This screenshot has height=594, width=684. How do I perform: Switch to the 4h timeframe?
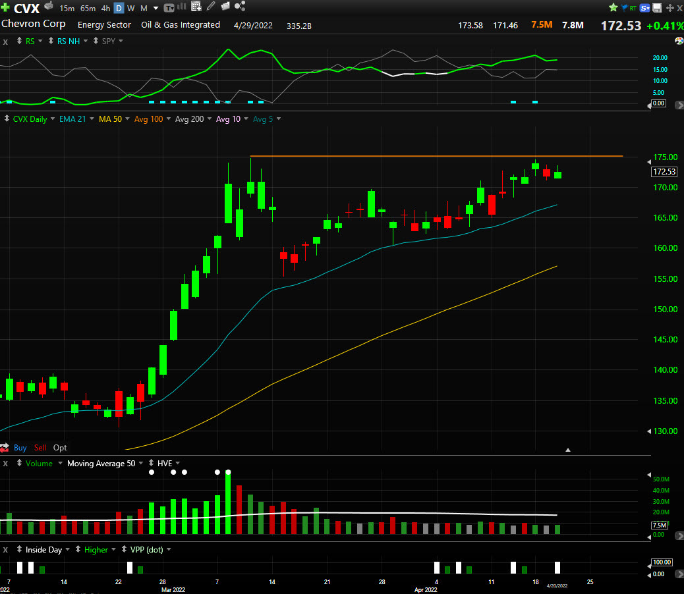[105, 9]
